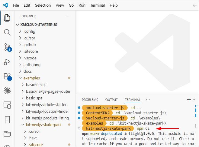Click the ContentSDK2 prompt segment
This screenshot has height=147, width=199.
click(x=98, y=113)
